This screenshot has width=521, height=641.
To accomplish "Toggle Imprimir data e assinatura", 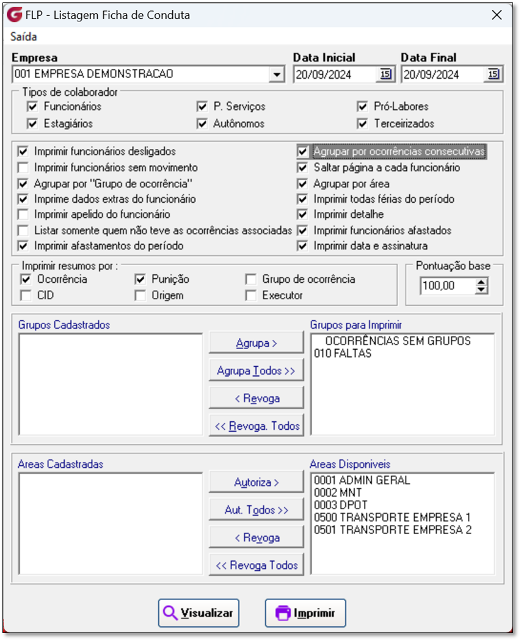I will (x=302, y=245).
